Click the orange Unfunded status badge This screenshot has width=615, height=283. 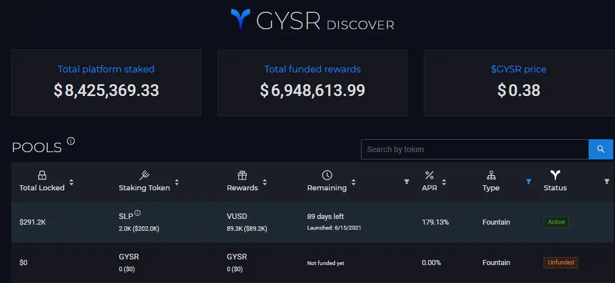click(560, 263)
